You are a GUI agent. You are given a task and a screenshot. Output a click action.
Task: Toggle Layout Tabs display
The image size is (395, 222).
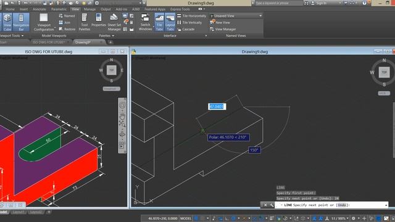tap(170, 22)
